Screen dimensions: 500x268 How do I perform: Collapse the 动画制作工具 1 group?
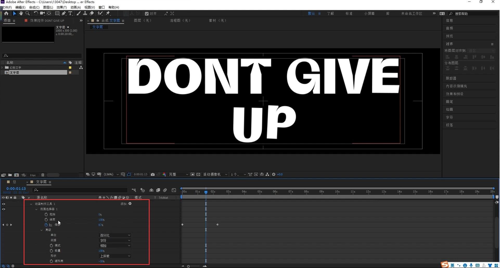click(31, 204)
